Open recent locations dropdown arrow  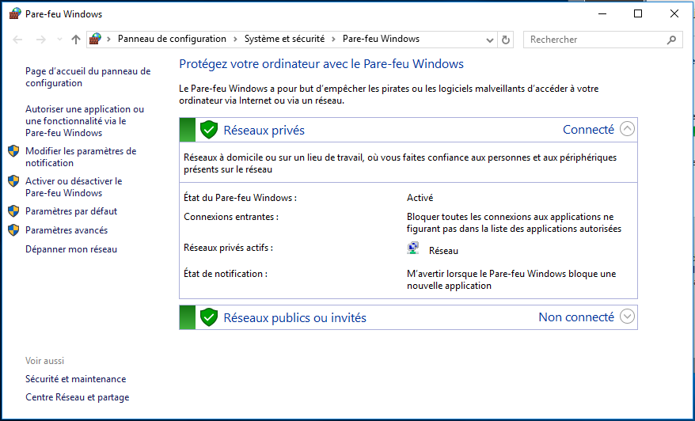[x=60, y=40]
